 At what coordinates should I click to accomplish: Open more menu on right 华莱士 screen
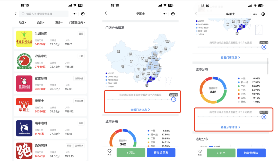pyautogui.click(x=255, y=14)
